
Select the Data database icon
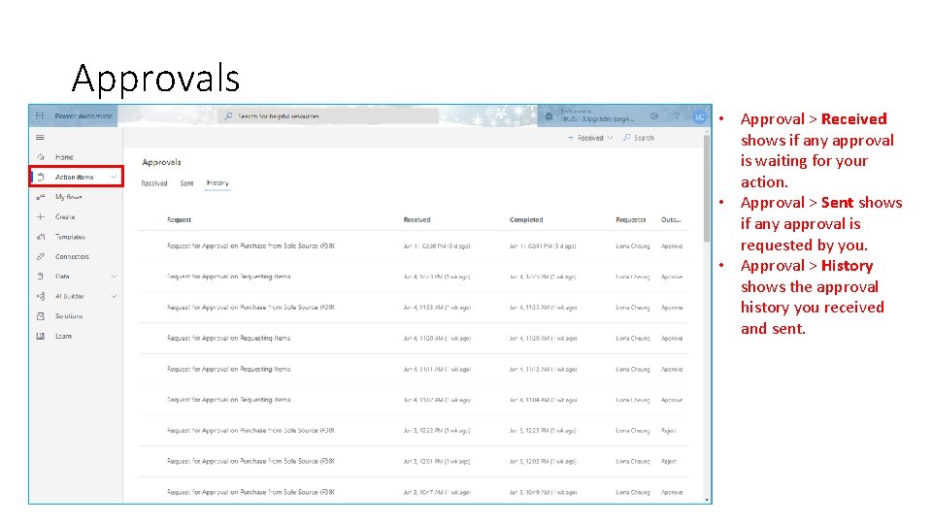pyautogui.click(x=41, y=277)
